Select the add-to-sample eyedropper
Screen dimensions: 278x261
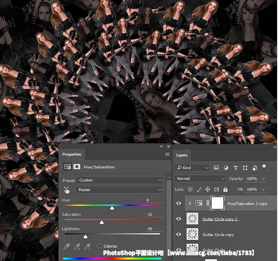point(77,246)
